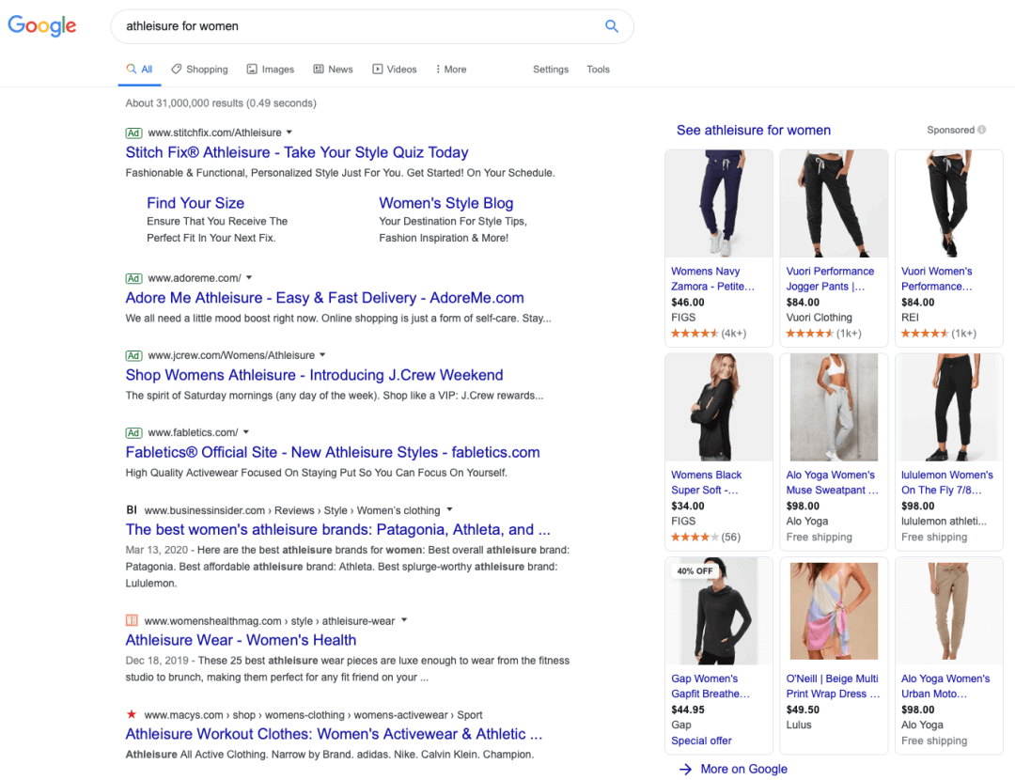
Task: Open Adore Me Athleisure ad link
Action: coord(324,298)
